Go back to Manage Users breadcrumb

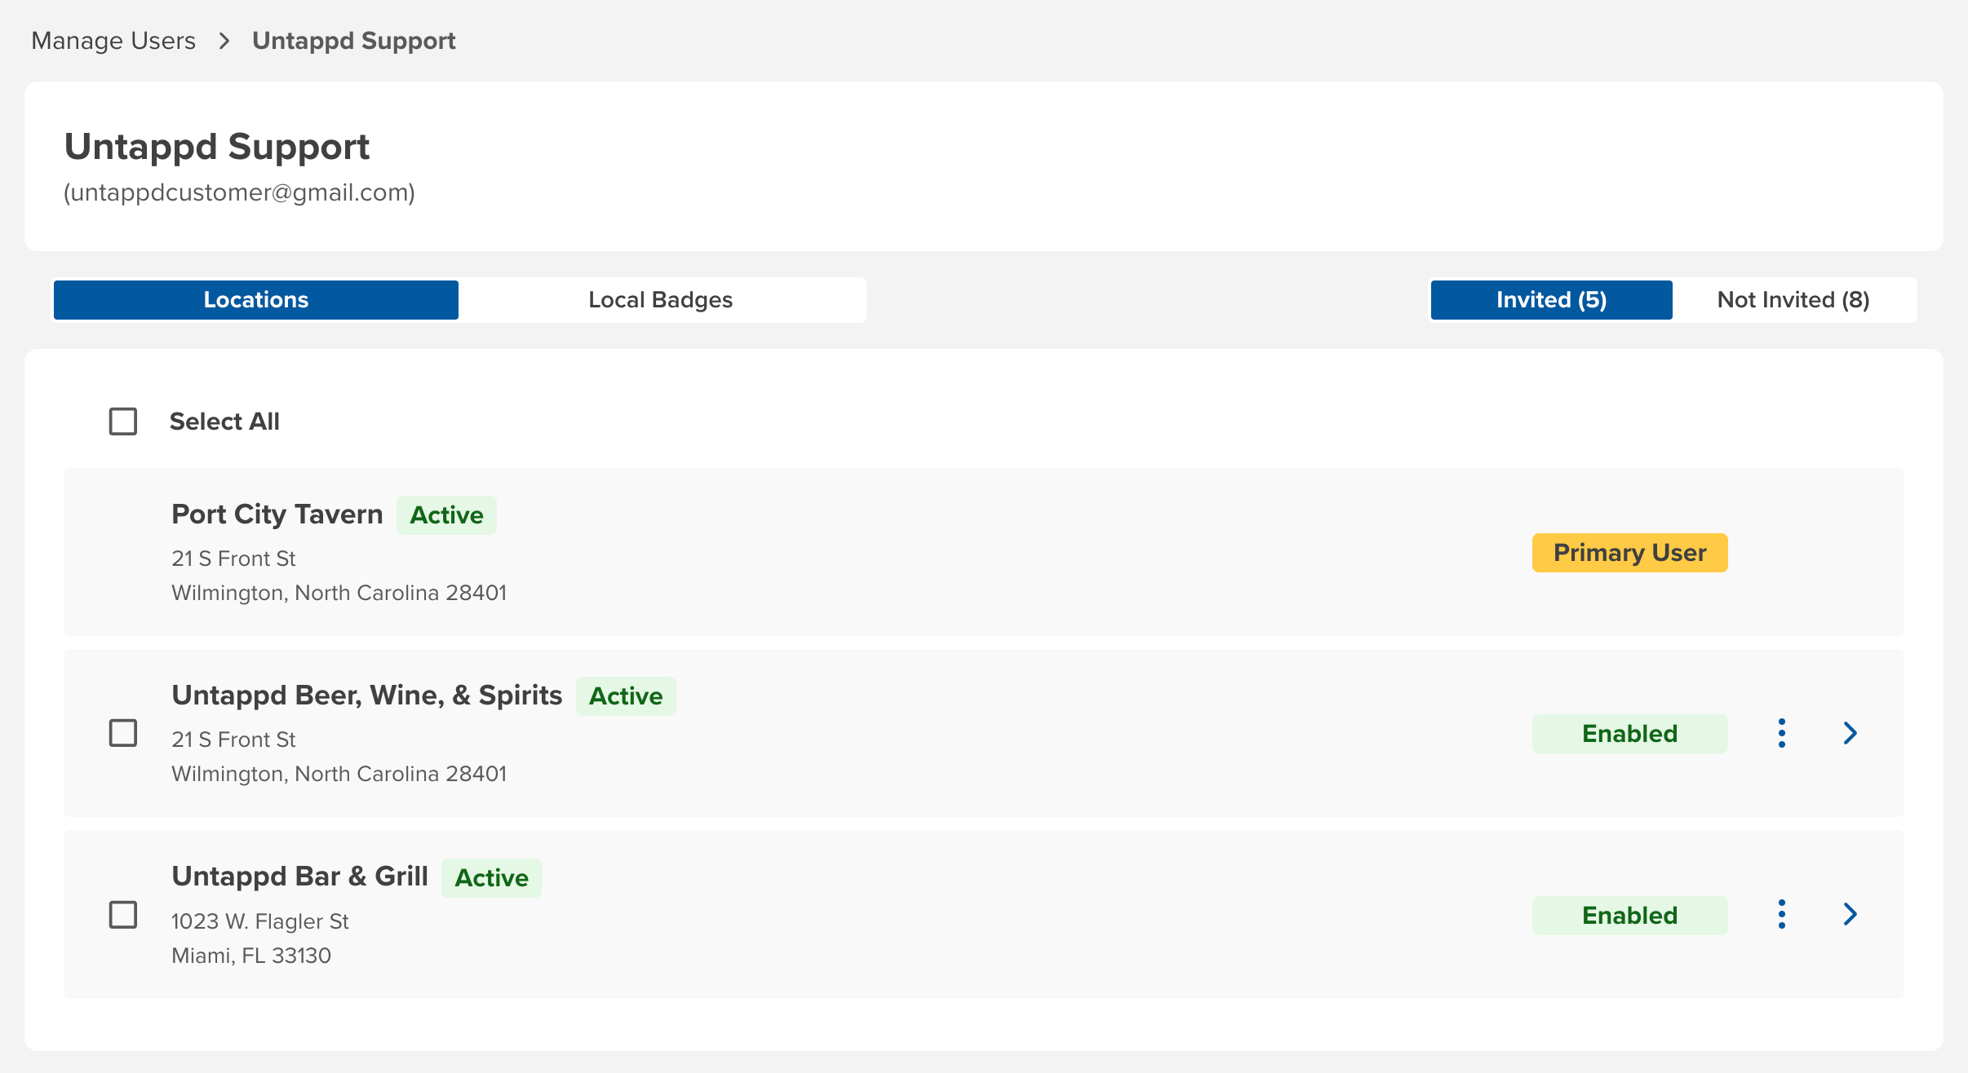click(x=113, y=41)
